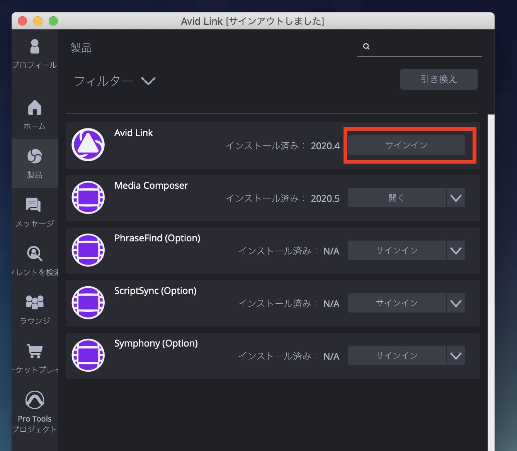This screenshot has width=517, height=451.
Task: Click the Avid Link product name
Action: point(134,133)
